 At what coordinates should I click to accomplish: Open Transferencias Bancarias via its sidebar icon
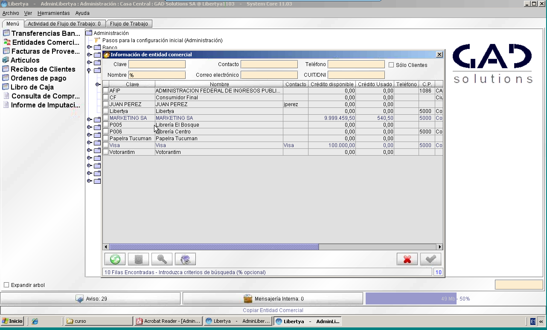pos(6,33)
